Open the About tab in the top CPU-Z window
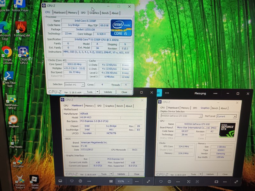The height and width of the screenshot is (191, 255). (115, 13)
